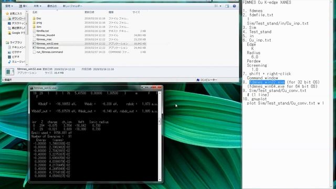Click '(fdmnes_win64.exe for 64 bit OS)' line
The image size is (336, 189).
(282, 86)
